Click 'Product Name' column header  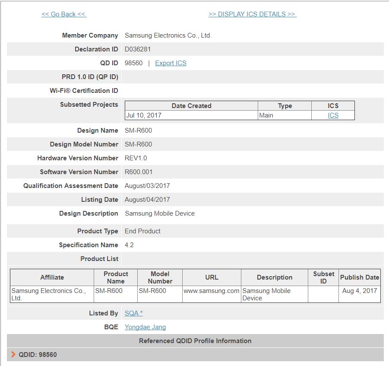pyautogui.click(x=116, y=277)
